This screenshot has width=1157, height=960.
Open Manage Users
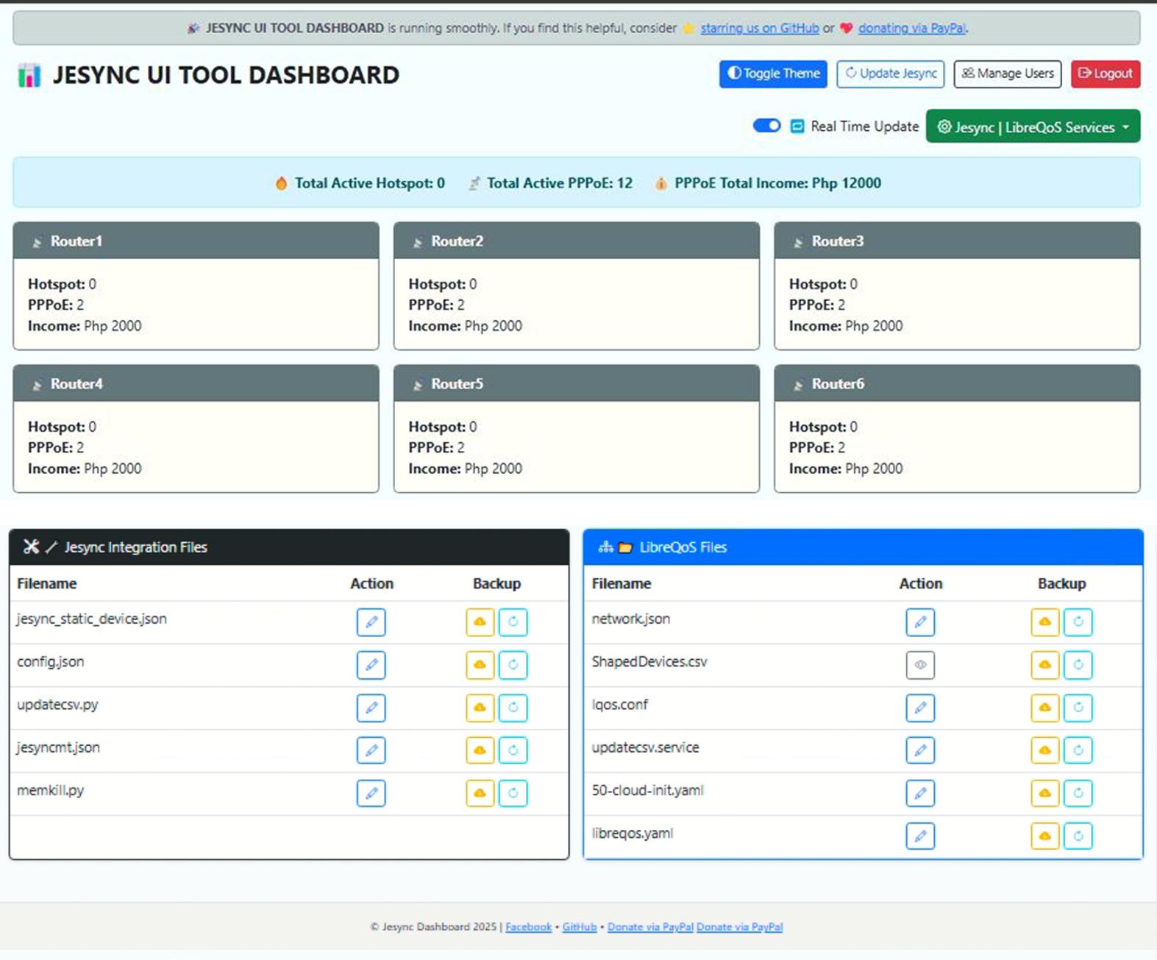[x=1008, y=74]
